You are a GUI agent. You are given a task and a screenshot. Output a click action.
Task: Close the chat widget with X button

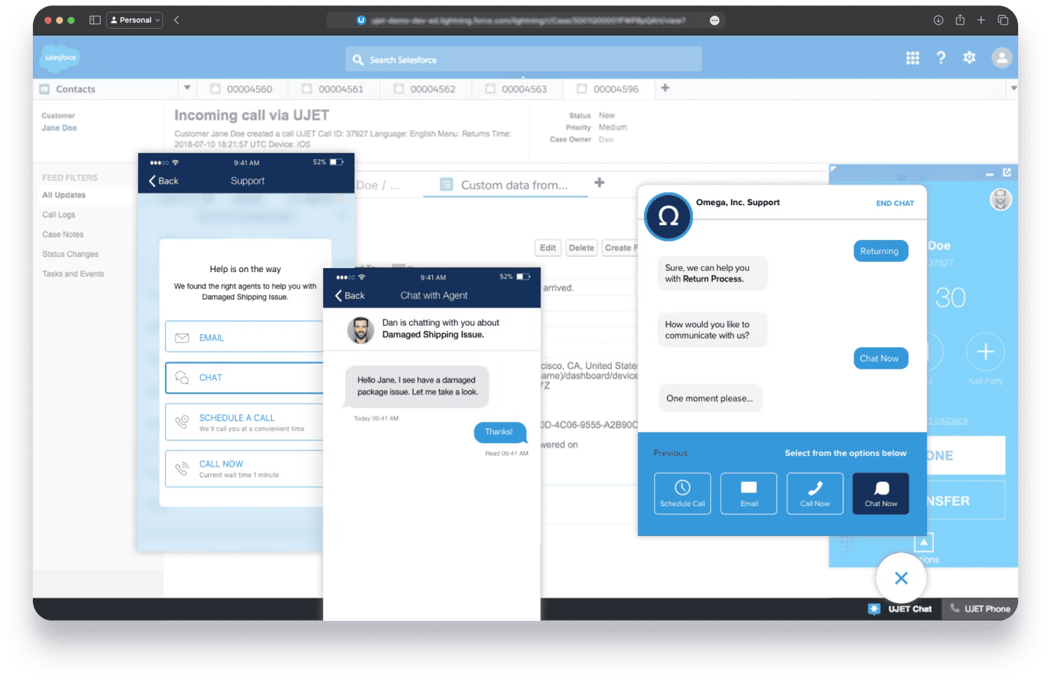(901, 578)
